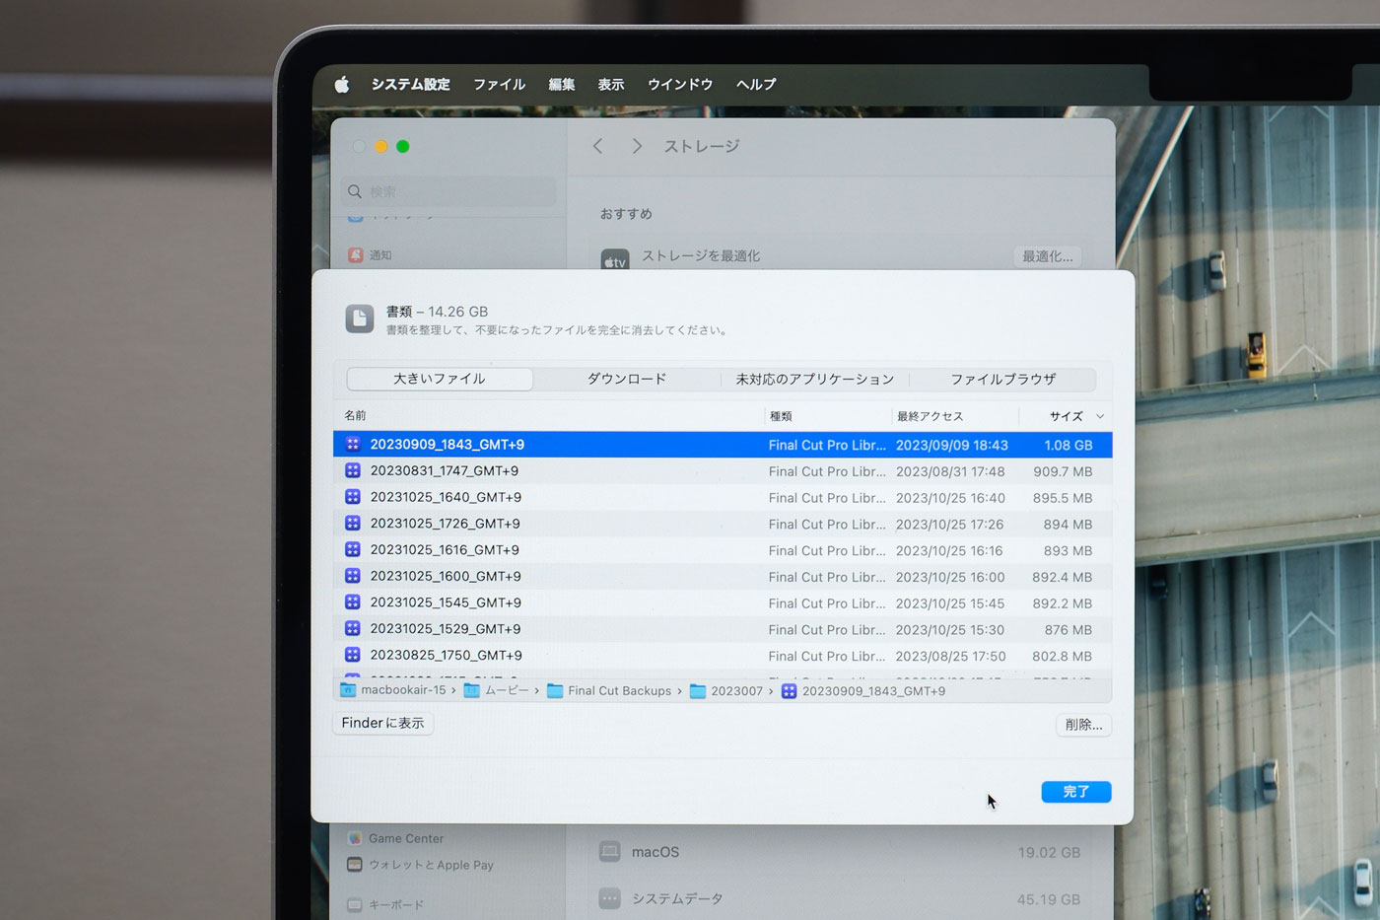The width and height of the screenshot is (1380, 920).
Task: Go forward with the Storage window arrow
Action: tap(637, 146)
